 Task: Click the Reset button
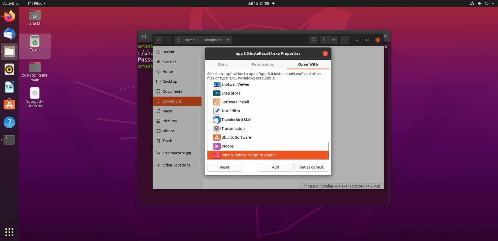click(x=225, y=167)
